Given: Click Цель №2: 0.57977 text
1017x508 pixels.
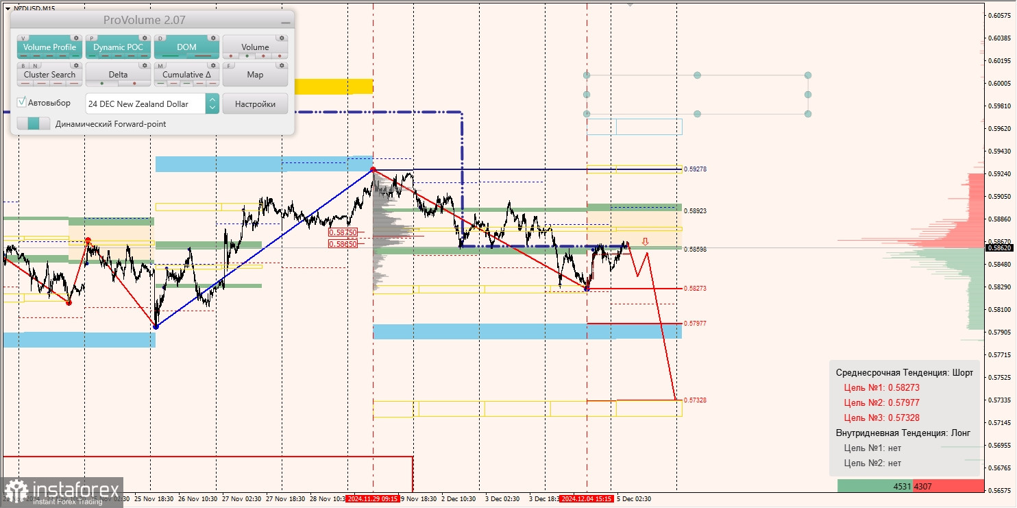Looking at the screenshot, I should (x=881, y=402).
